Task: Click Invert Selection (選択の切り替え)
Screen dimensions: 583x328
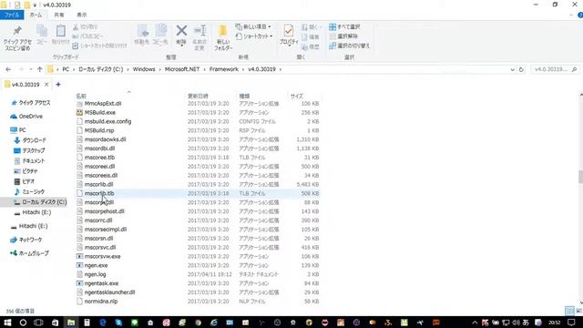Action: coord(349,46)
